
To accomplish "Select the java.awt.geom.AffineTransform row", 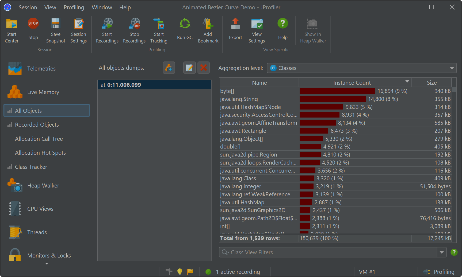I will pos(335,123).
